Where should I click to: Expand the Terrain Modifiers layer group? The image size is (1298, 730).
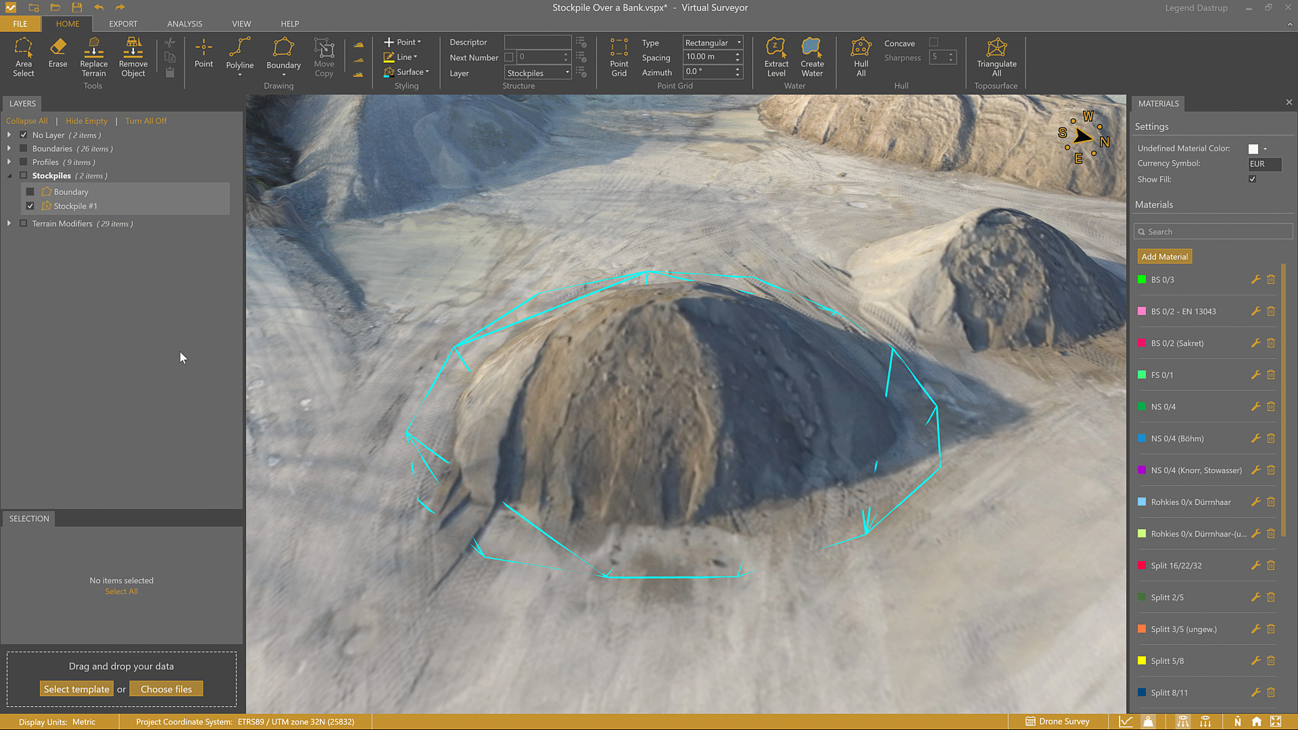click(9, 224)
